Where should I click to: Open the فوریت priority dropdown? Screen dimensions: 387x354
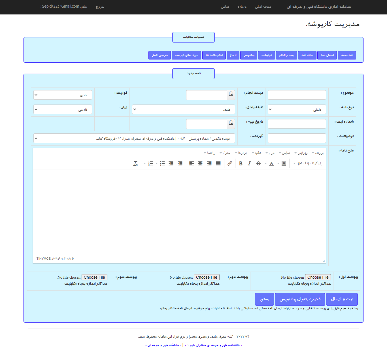63,95
